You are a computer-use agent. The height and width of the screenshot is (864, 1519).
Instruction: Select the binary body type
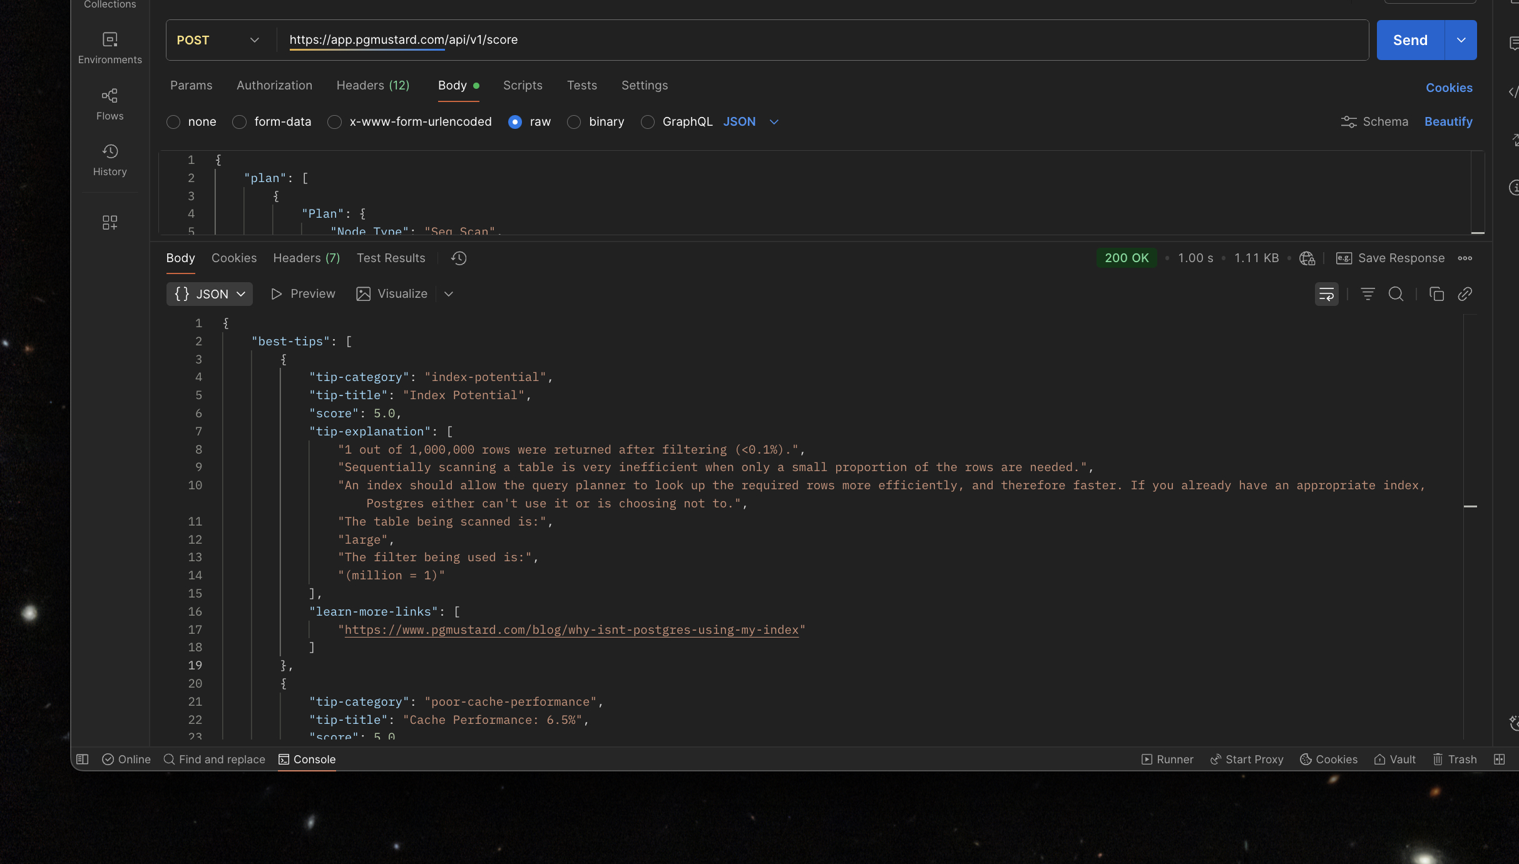574,122
